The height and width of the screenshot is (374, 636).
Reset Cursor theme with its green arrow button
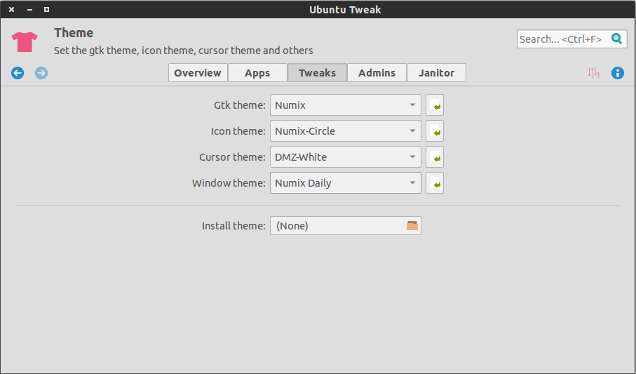435,157
